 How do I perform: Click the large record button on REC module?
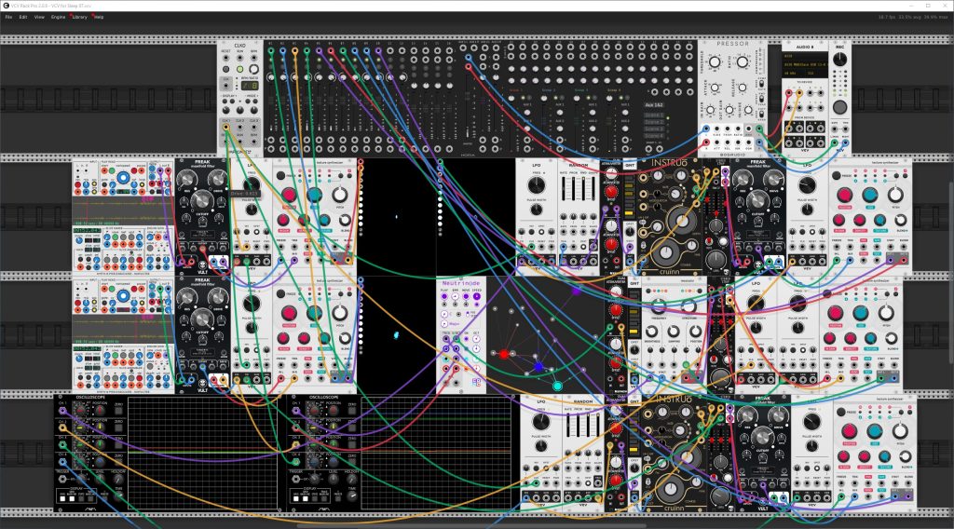pos(839,108)
